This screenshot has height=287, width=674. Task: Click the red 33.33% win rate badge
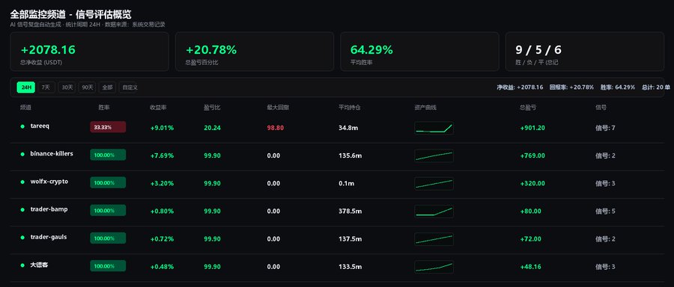click(x=108, y=127)
